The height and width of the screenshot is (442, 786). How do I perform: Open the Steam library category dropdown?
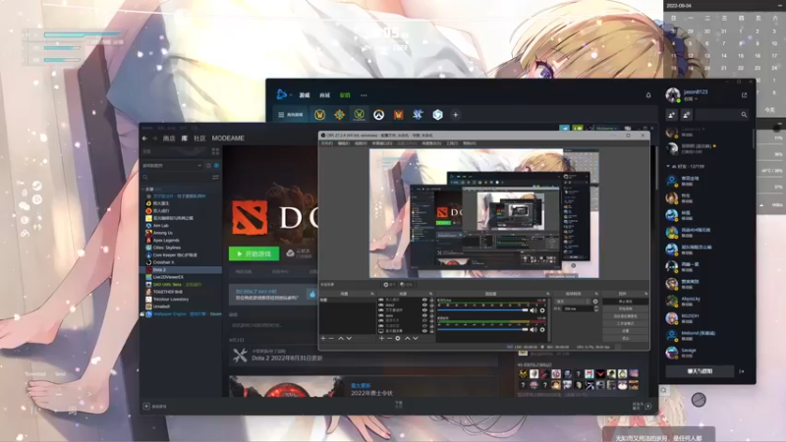point(173,165)
